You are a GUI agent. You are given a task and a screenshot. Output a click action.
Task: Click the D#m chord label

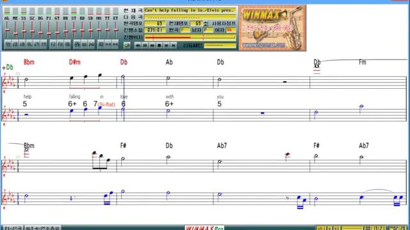(74, 62)
